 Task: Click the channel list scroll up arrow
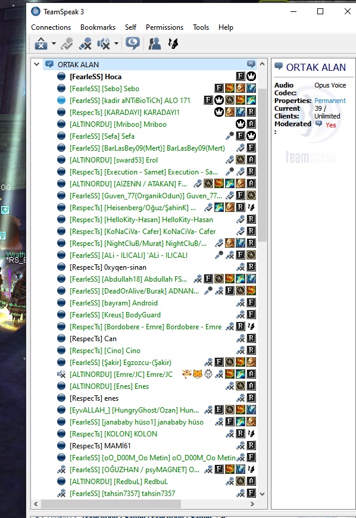point(262,64)
